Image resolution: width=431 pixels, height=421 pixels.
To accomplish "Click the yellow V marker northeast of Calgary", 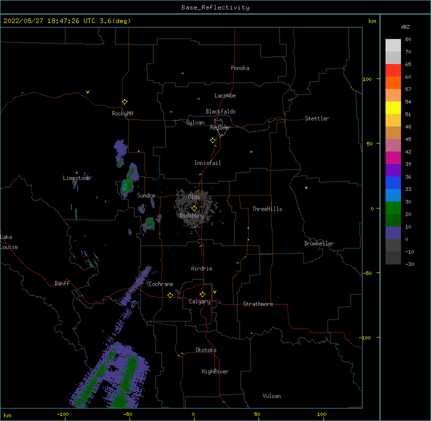I will (x=214, y=292).
